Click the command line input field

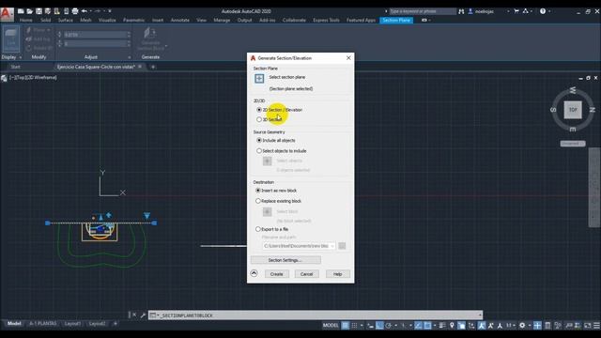coord(316,315)
